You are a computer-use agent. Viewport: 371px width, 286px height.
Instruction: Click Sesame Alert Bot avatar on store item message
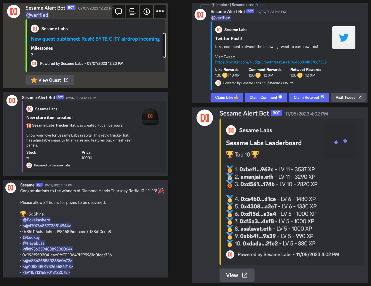[12, 100]
